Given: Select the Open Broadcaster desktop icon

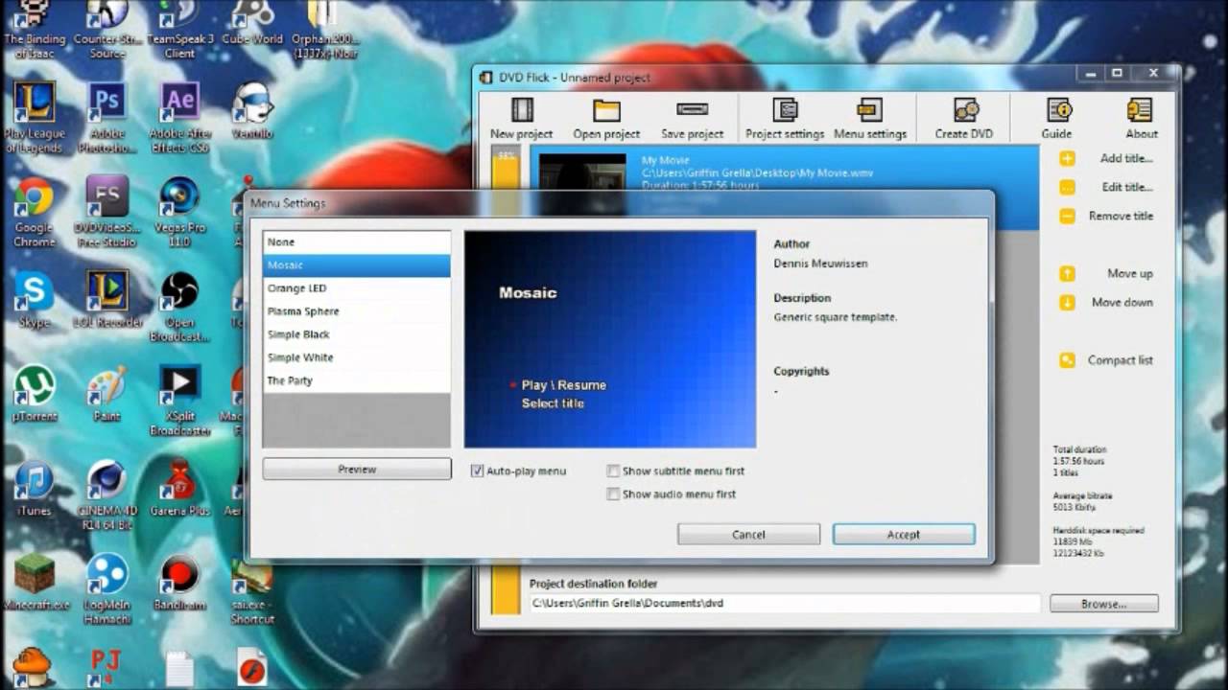Looking at the screenshot, I should pyautogui.click(x=179, y=307).
